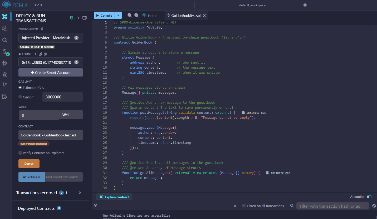Click the Explain contract button
377x219 pixels.
click(x=114, y=197)
